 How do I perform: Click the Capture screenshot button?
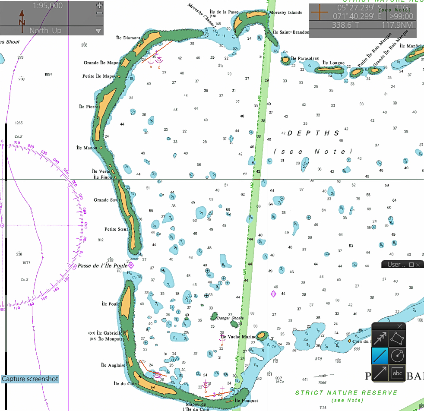coord(30,379)
